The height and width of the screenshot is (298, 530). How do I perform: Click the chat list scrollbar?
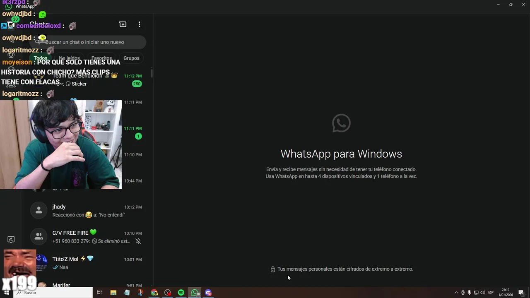pyautogui.click(x=152, y=74)
